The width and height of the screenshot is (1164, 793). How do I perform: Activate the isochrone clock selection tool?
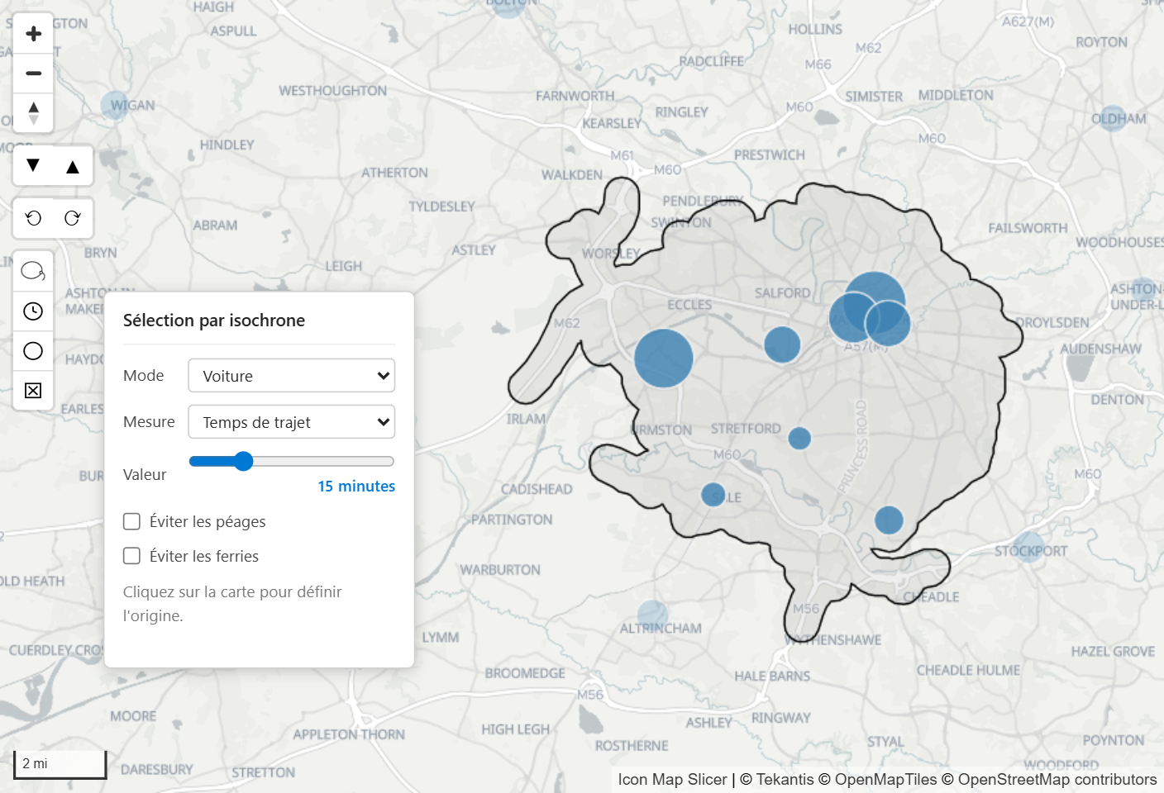pos(33,311)
